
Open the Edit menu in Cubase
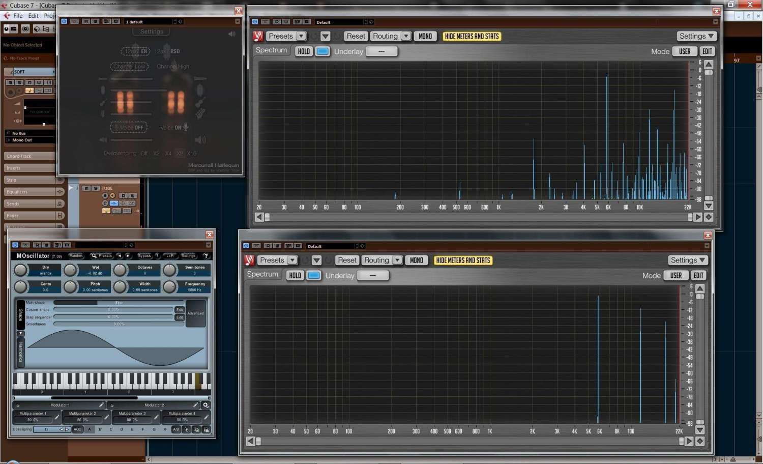pyautogui.click(x=34, y=16)
